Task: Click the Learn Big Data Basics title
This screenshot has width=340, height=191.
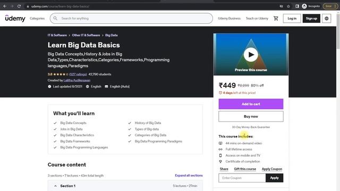Action: click(84, 45)
